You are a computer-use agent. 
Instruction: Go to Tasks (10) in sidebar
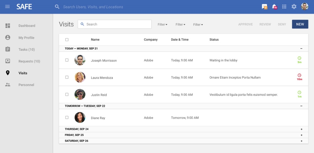26,49
